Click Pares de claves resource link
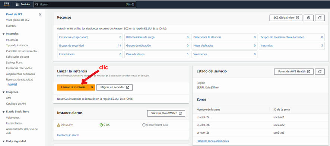Viewport: 330px width, 146px height. pos(135,54)
